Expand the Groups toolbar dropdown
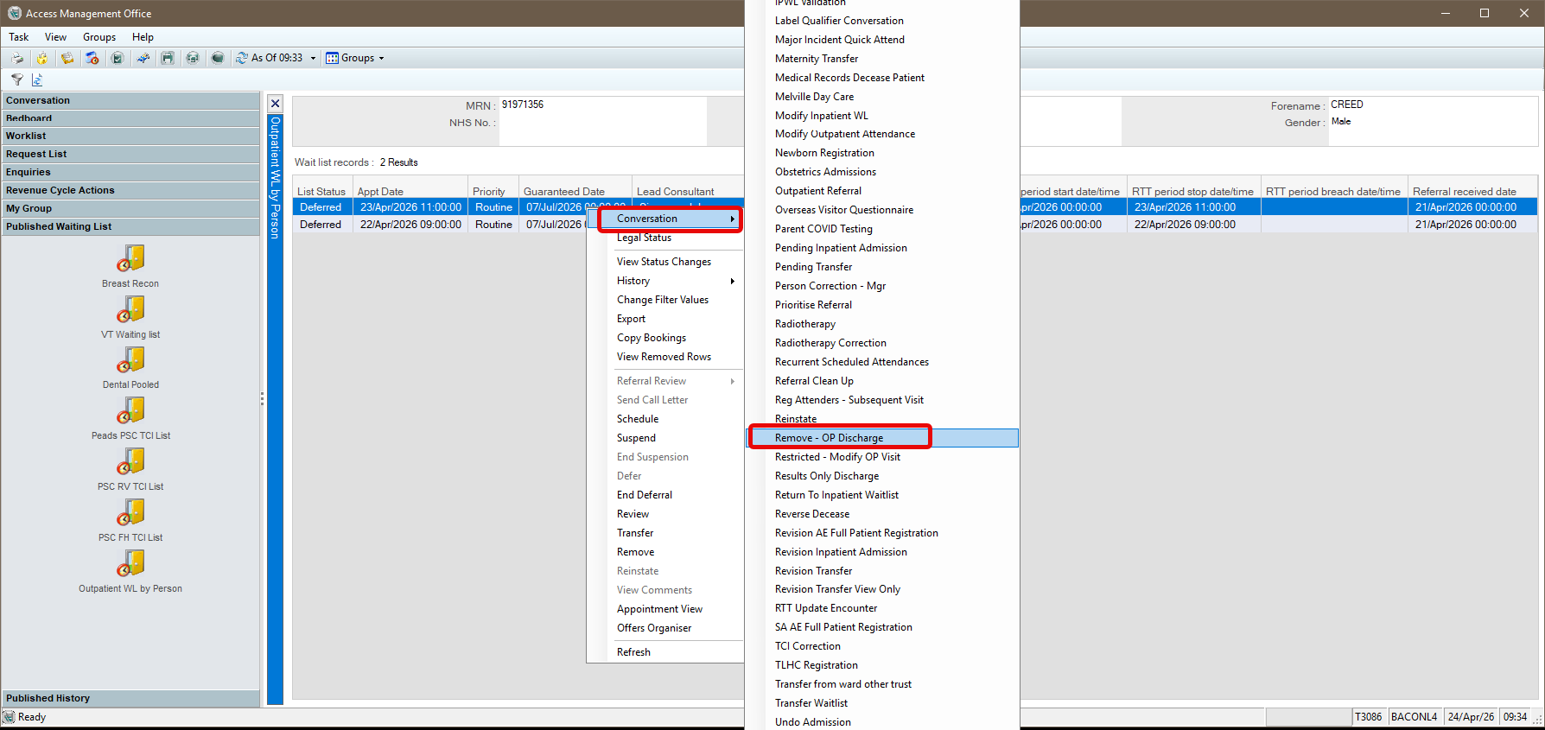This screenshot has width=1545, height=730. tap(381, 59)
